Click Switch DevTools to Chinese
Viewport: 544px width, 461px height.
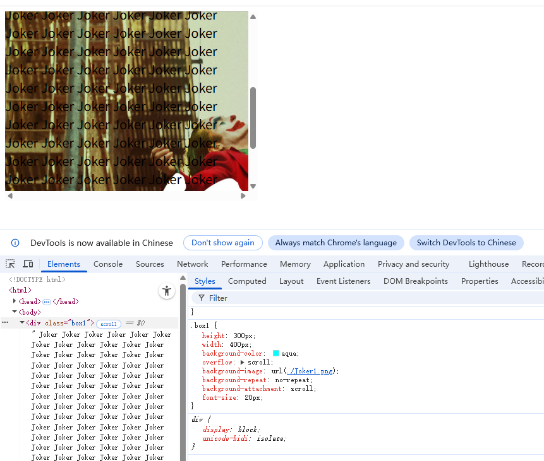coord(466,242)
